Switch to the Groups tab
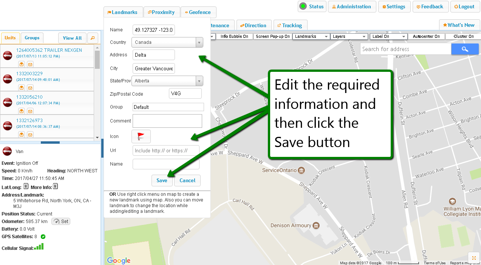The height and width of the screenshot is (265, 481). tap(32, 38)
